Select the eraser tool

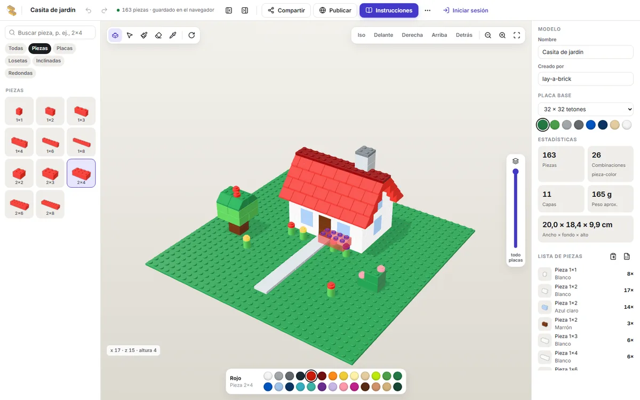click(158, 35)
